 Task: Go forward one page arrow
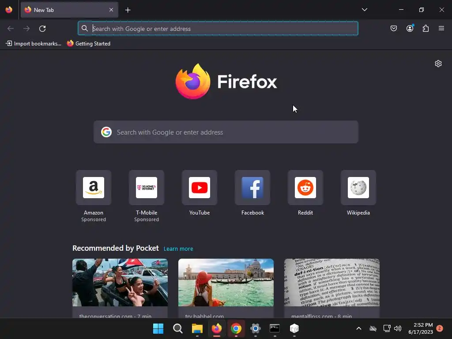[x=26, y=29]
